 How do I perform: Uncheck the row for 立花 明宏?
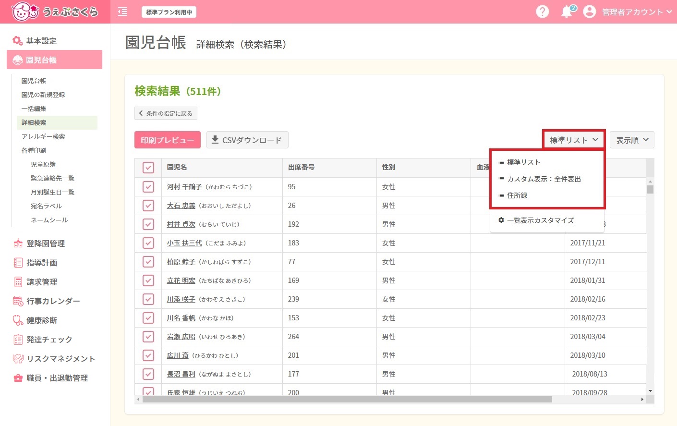[148, 280]
